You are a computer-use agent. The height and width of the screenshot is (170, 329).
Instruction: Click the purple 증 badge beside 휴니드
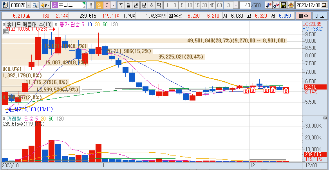54,5
